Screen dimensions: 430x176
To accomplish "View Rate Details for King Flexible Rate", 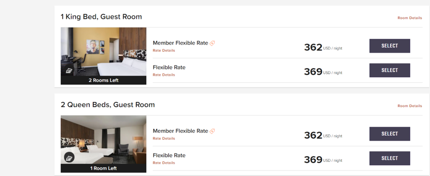I will (x=164, y=75).
